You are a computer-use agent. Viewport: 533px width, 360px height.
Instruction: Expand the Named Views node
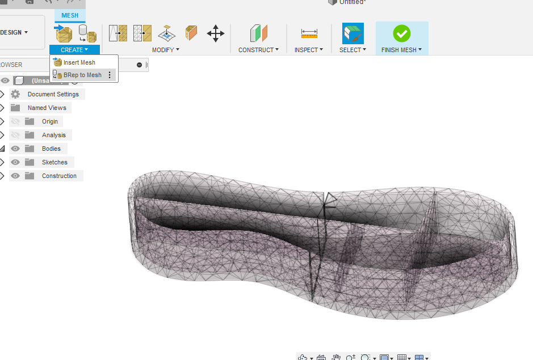(2, 108)
